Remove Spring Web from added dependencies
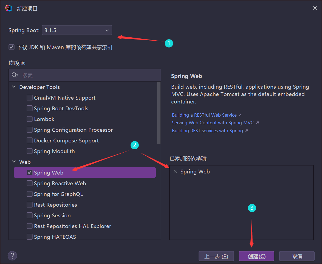Image resolution: width=322 pixels, height=264 pixels. [175, 171]
